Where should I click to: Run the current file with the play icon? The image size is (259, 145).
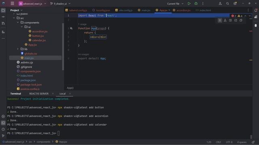[189, 4]
